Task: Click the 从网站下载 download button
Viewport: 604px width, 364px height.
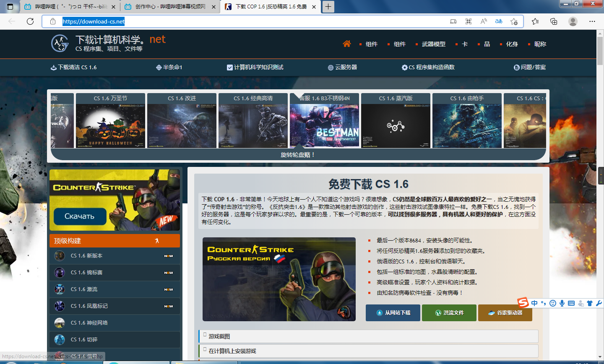Action: [x=393, y=313]
